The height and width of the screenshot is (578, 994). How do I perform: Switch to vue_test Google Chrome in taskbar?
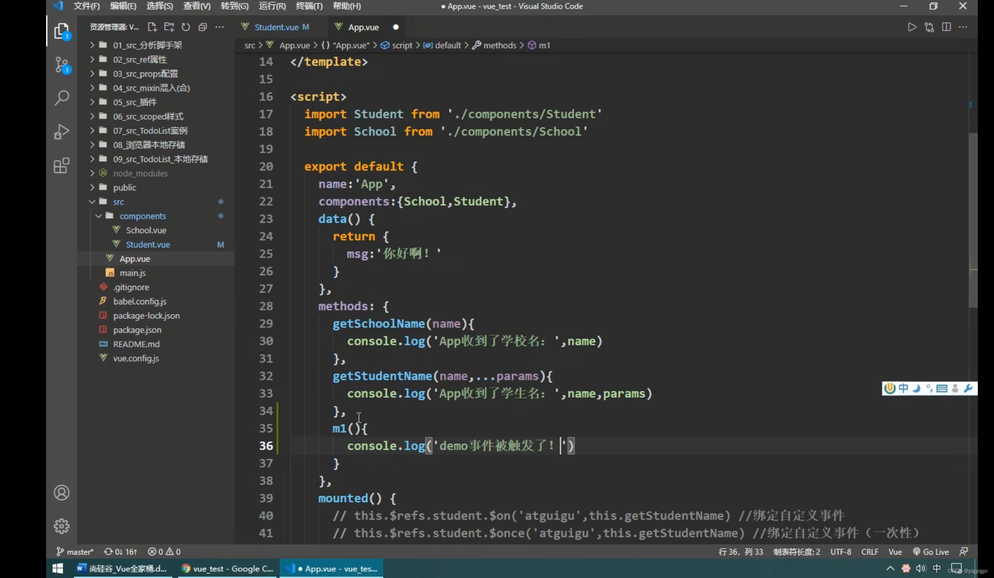pyautogui.click(x=227, y=568)
